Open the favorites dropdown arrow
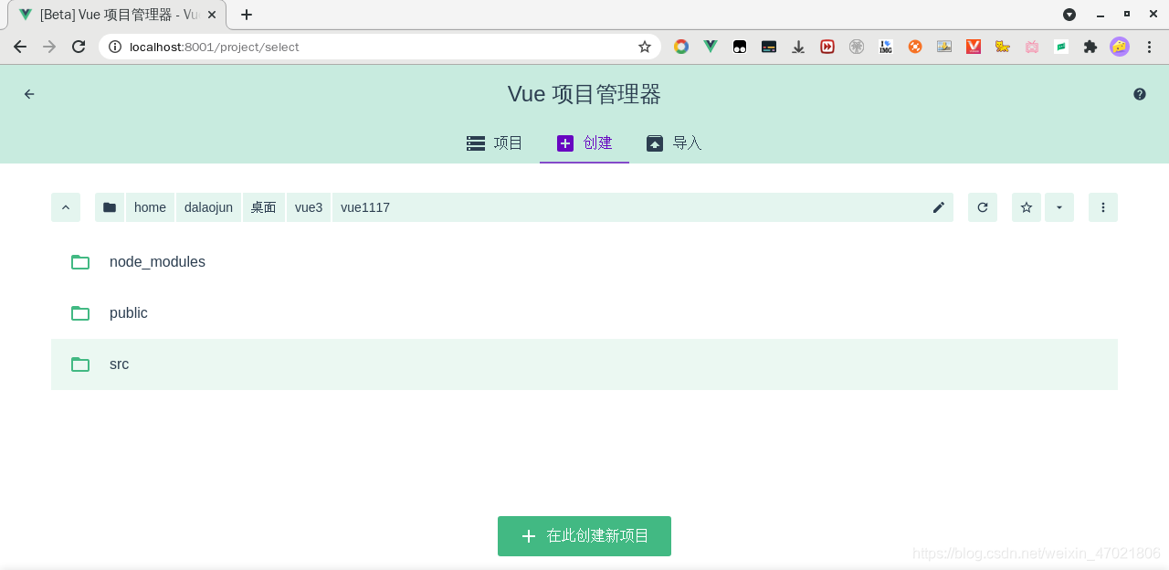1169x570 pixels. 1058,207
